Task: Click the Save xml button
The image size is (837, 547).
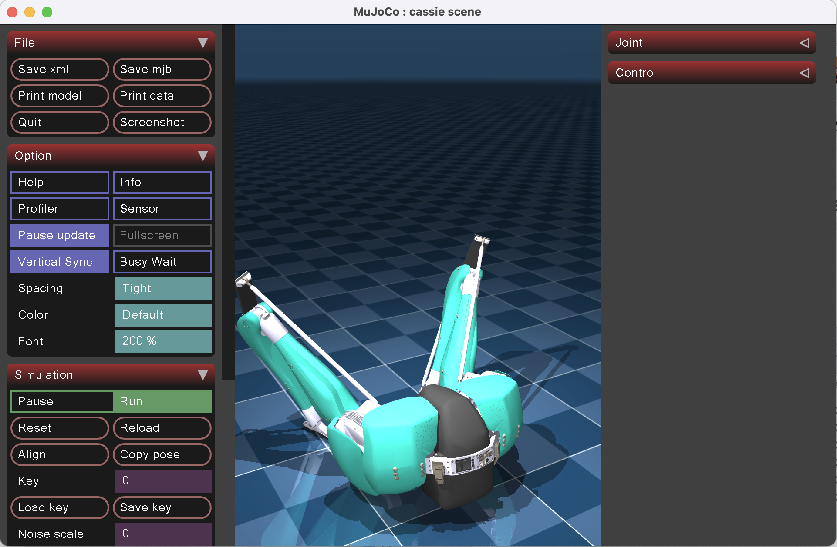Action: [x=60, y=69]
